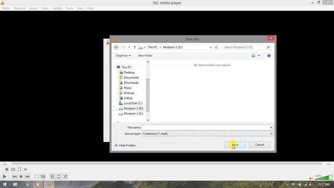Go to previous media track

15,177
